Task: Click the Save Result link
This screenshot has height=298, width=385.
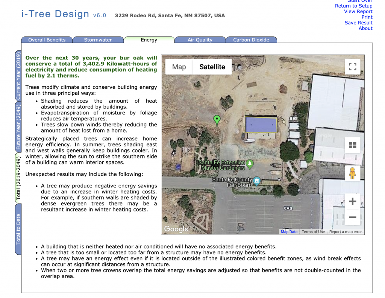Action: (x=358, y=23)
